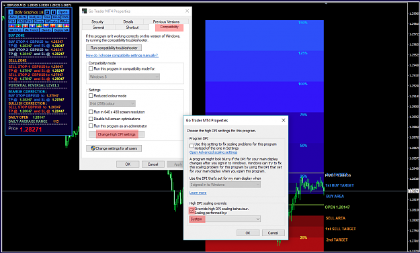Click the DAILY AVERAGE RANGE text
420x253 pixels.
pos(28,121)
